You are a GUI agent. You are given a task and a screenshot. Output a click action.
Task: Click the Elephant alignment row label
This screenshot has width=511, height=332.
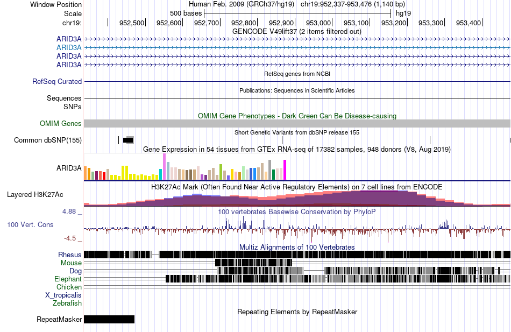point(68,279)
